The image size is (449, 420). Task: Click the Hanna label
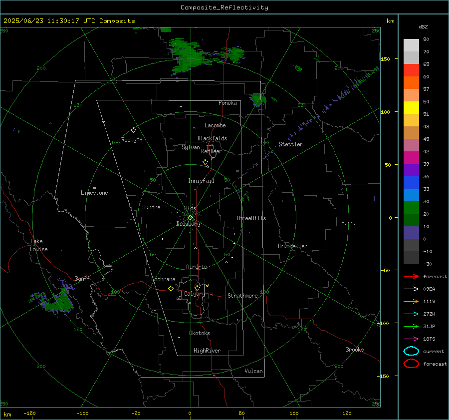349,223
